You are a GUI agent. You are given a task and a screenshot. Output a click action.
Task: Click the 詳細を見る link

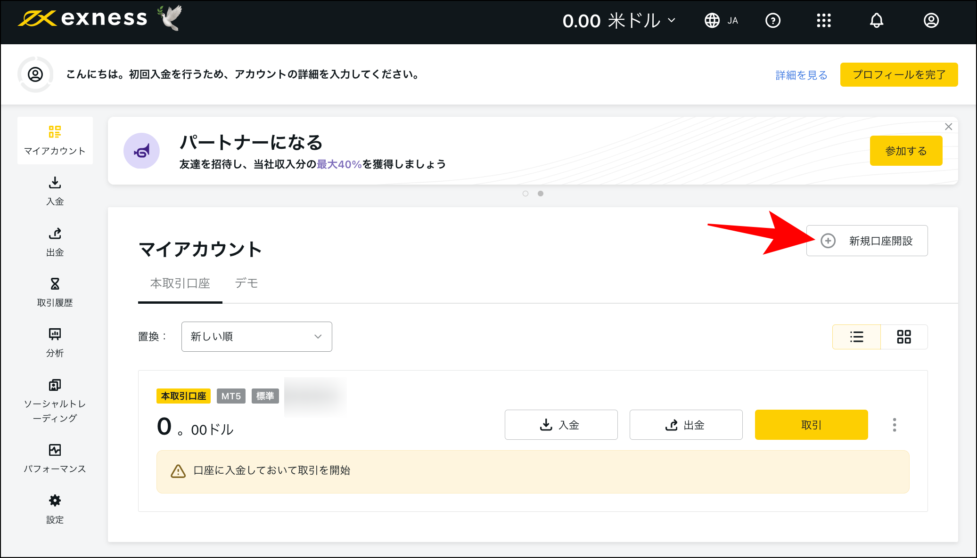pos(800,74)
